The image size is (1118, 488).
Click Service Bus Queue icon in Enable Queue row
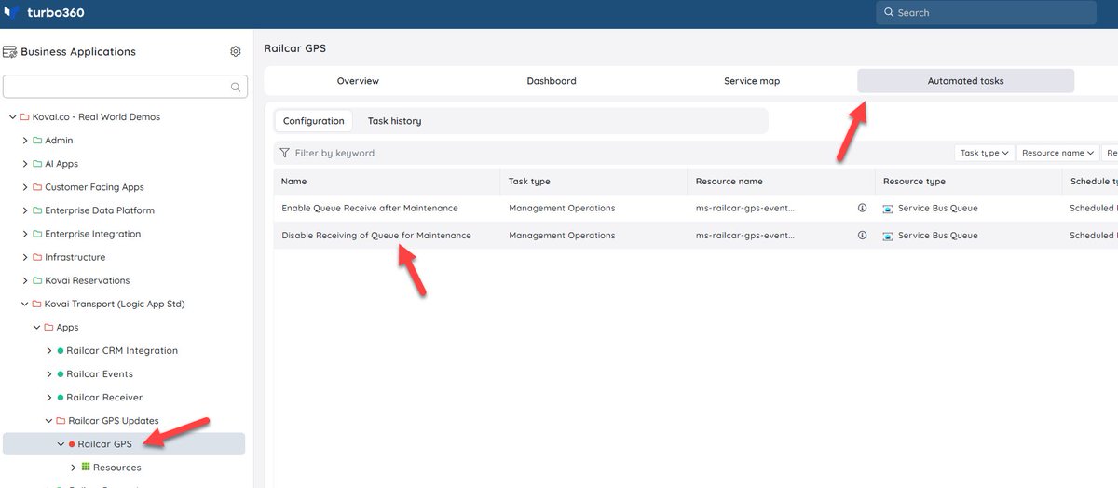(888, 208)
